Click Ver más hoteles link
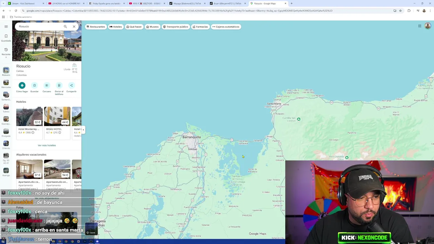The height and width of the screenshot is (244, 434). point(47,145)
